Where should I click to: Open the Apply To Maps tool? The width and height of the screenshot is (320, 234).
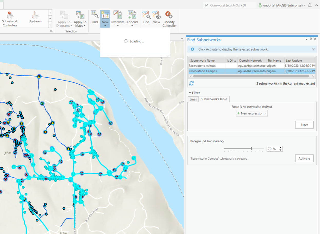pyautogui.click(x=80, y=18)
